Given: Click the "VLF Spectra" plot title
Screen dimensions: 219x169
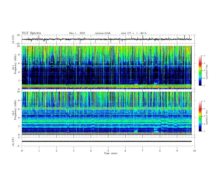Looking at the screenshot, I should point(31,33).
